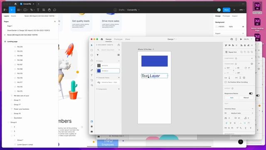The image size is (266, 150).
Task: Select the Hand tool in Figma
Action: coord(49,10)
